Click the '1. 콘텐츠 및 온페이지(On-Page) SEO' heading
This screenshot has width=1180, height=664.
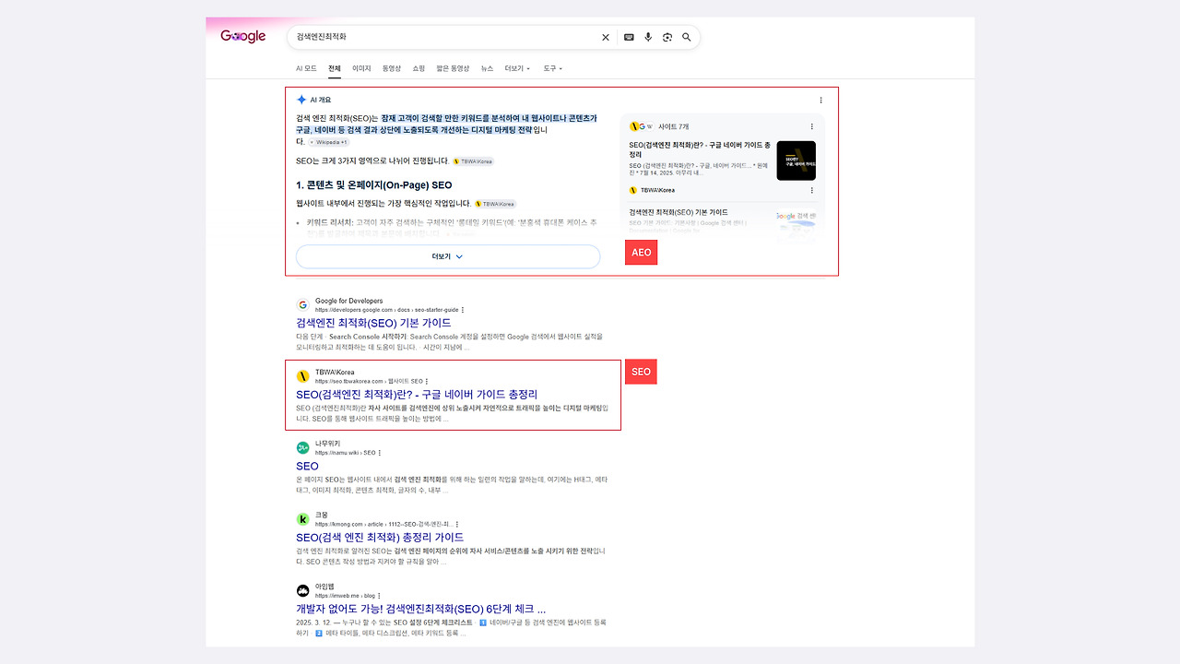click(374, 185)
